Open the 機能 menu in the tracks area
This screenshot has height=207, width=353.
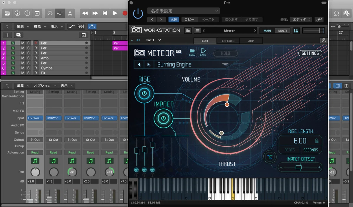tap(40, 27)
